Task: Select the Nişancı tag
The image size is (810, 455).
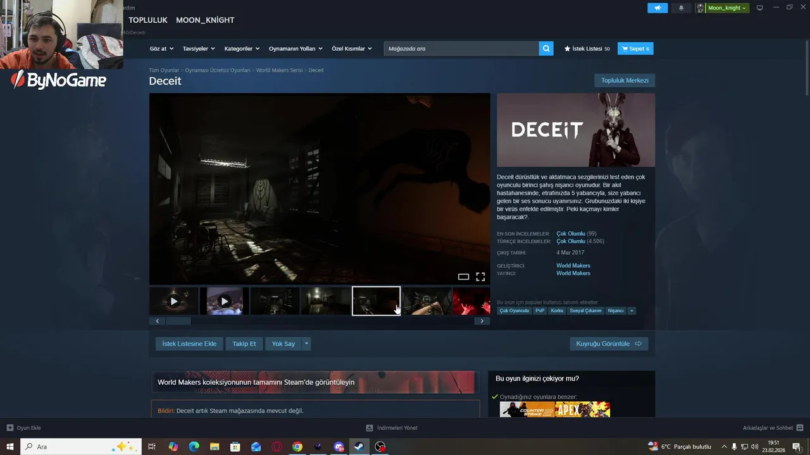Action: [x=616, y=310]
